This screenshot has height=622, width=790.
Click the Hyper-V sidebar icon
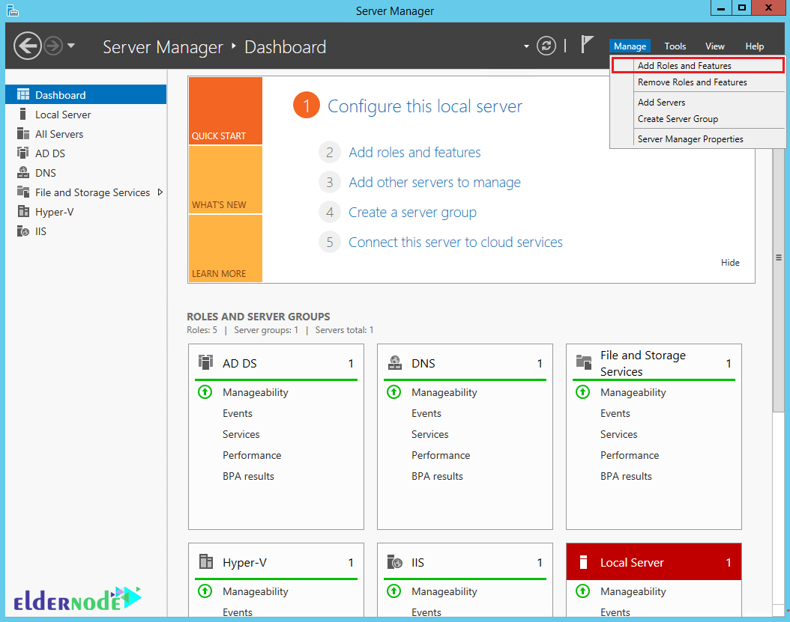(23, 211)
